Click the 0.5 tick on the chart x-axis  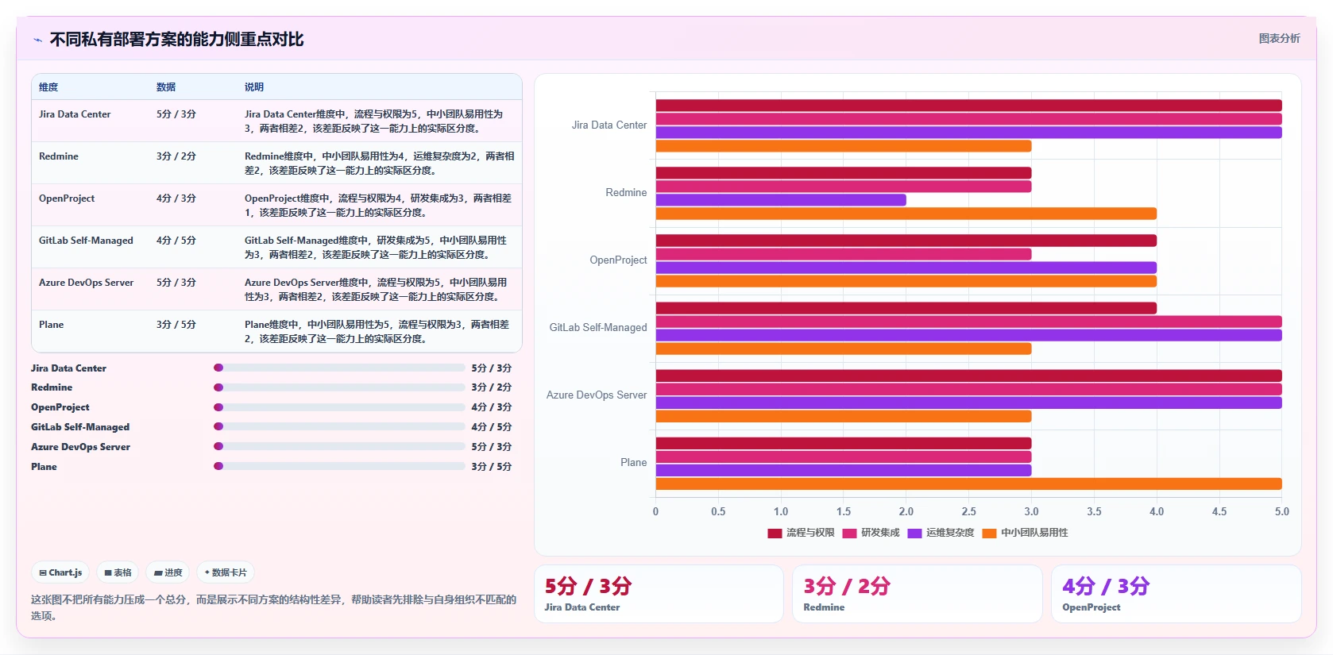pyautogui.click(x=718, y=512)
